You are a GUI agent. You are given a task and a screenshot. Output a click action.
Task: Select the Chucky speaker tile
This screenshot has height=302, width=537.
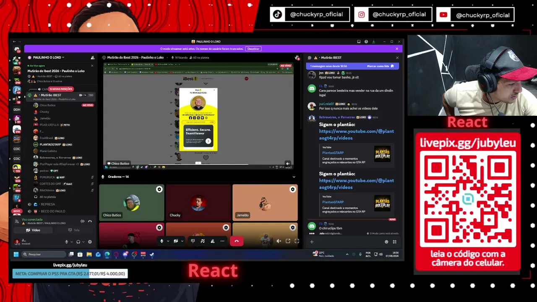[x=198, y=203]
